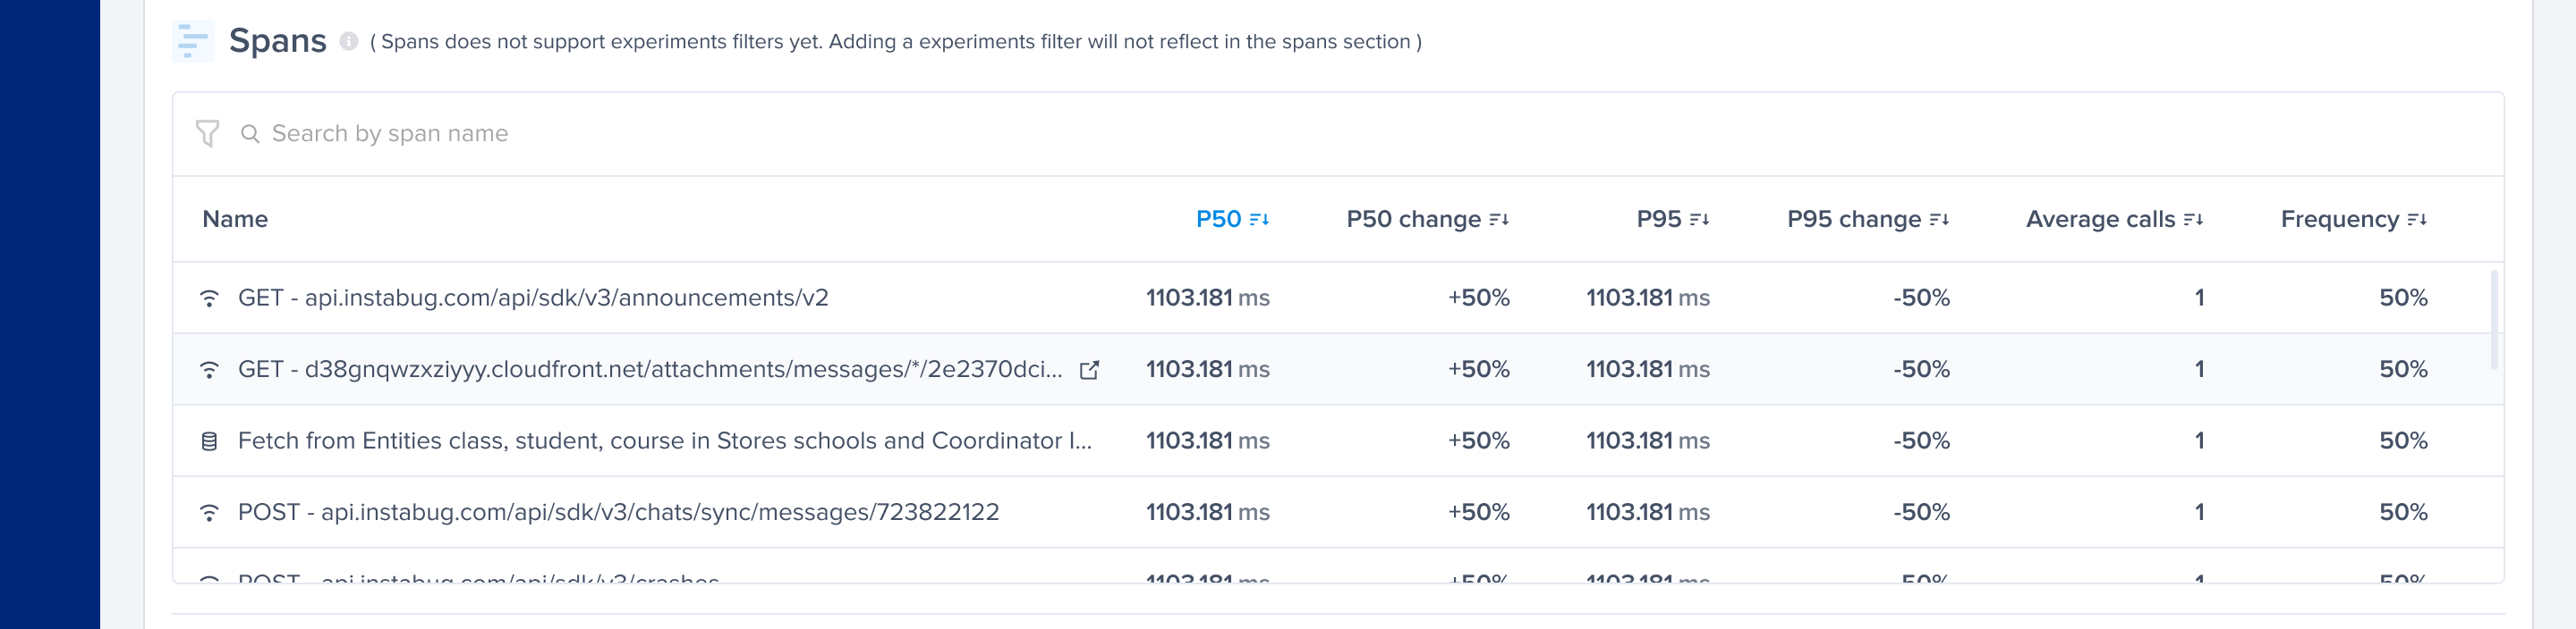Viewport: 2576px width, 629px height.
Task: Open Fetch from Entities span row
Action: coord(664,441)
